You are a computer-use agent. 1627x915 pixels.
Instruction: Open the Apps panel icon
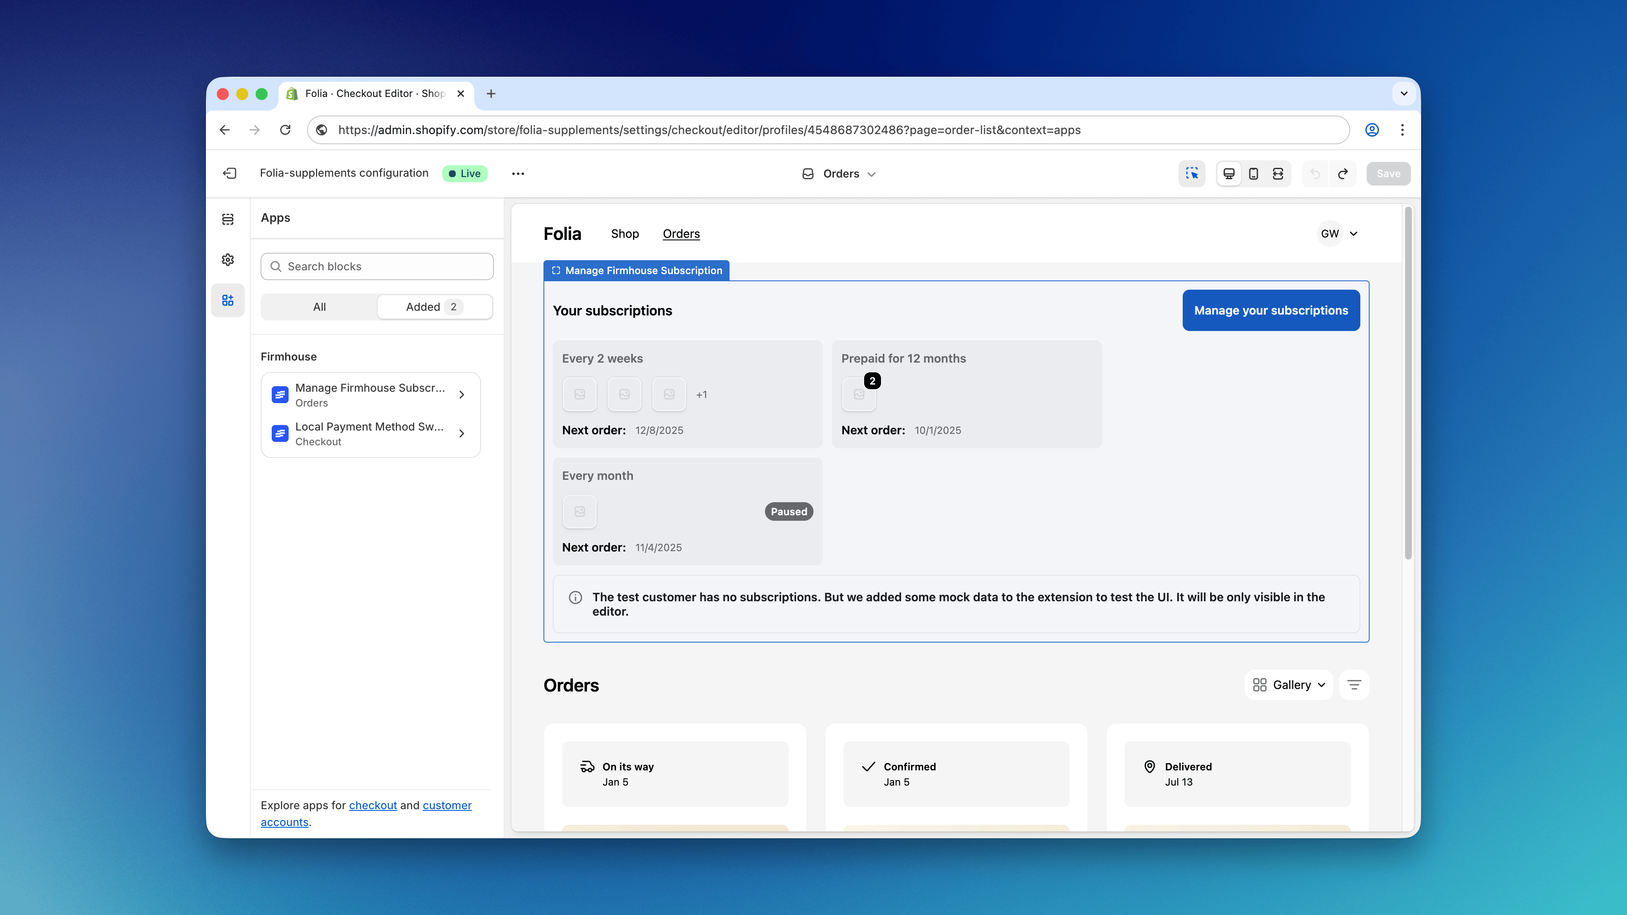(x=228, y=300)
